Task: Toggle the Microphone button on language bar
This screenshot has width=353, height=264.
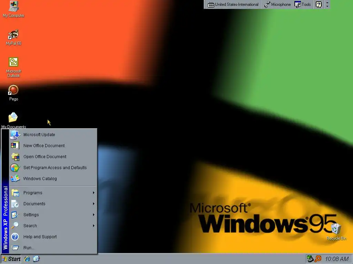Action: 278,4
